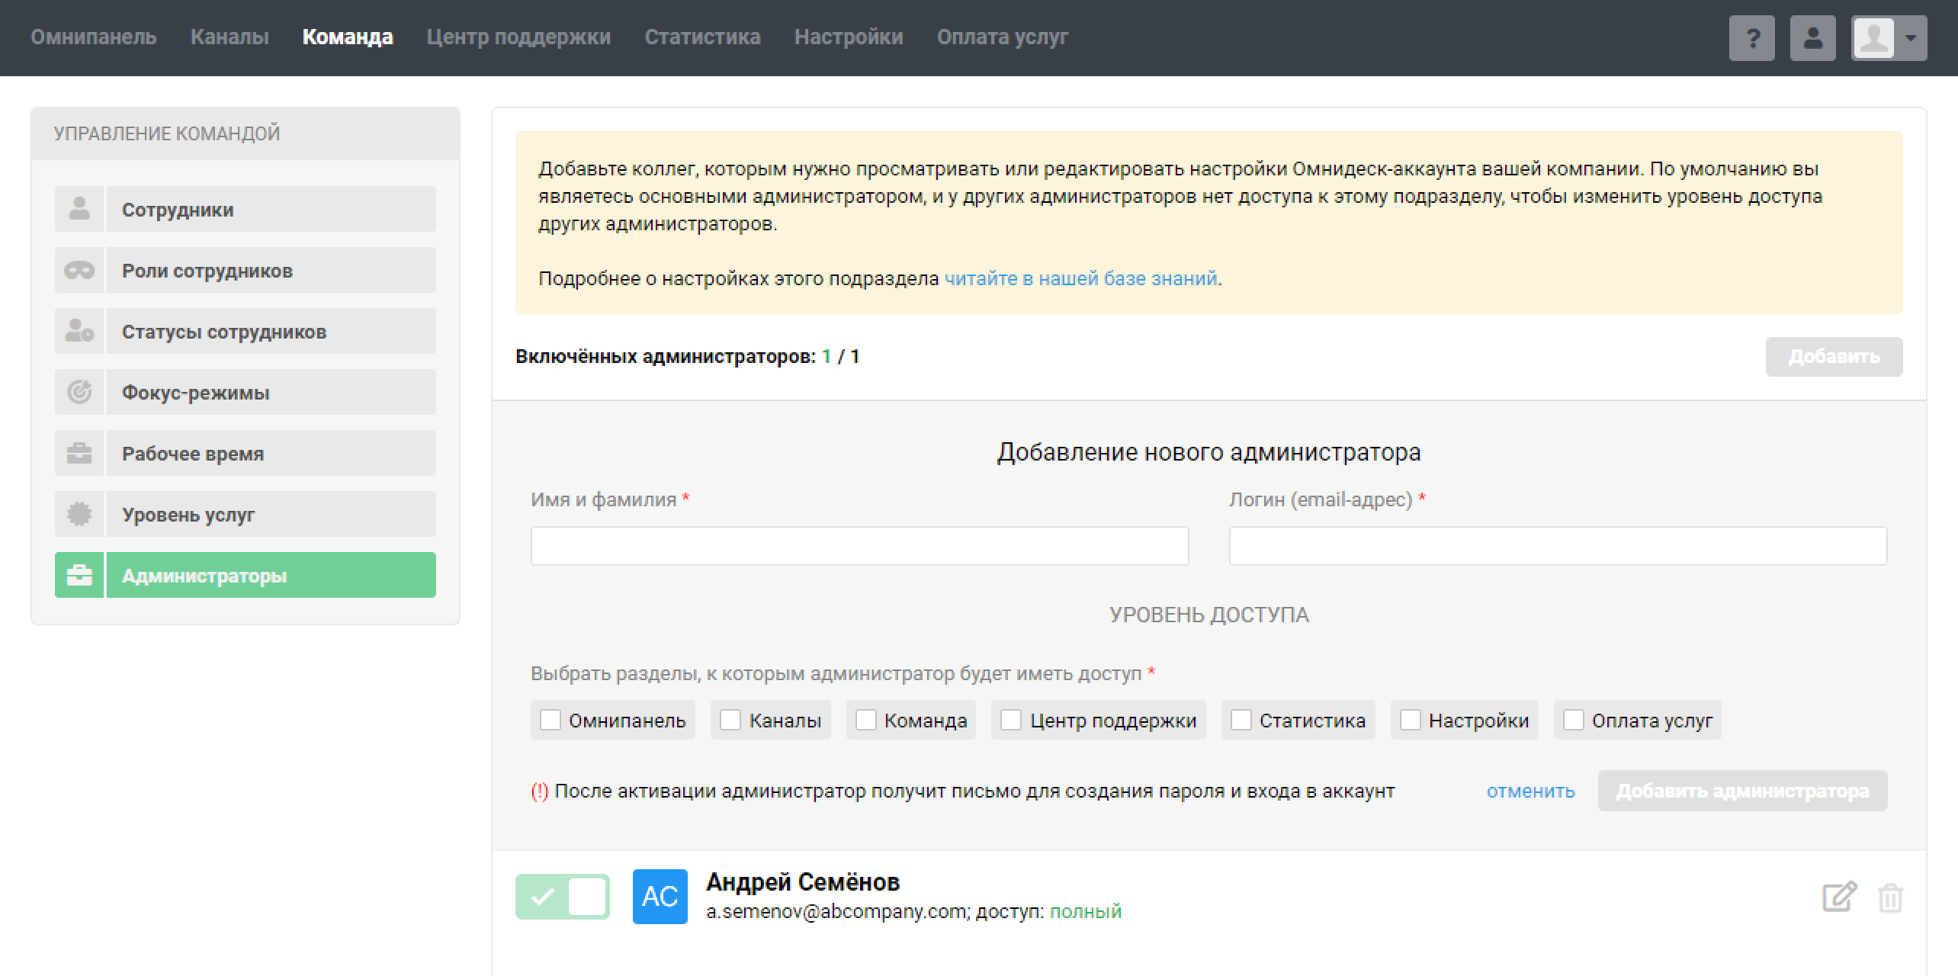Check the Каналы access checkbox
Viewport: 1958px width, 976px height.
[730, 720]
